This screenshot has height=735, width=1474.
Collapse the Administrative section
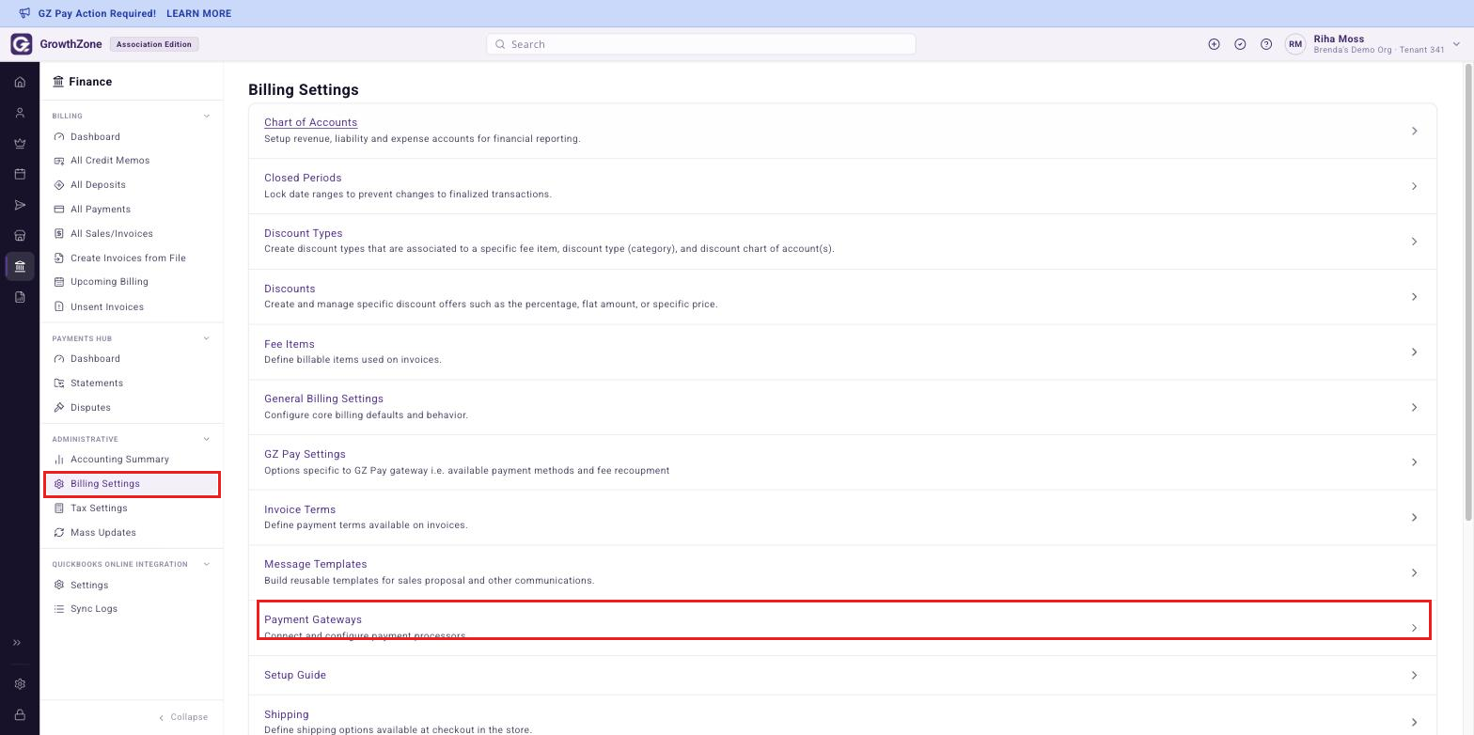click(207, 439)
